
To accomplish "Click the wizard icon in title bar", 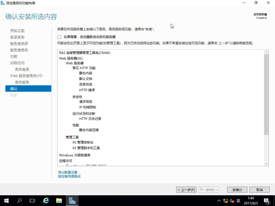I will click(x=2, y=3).
